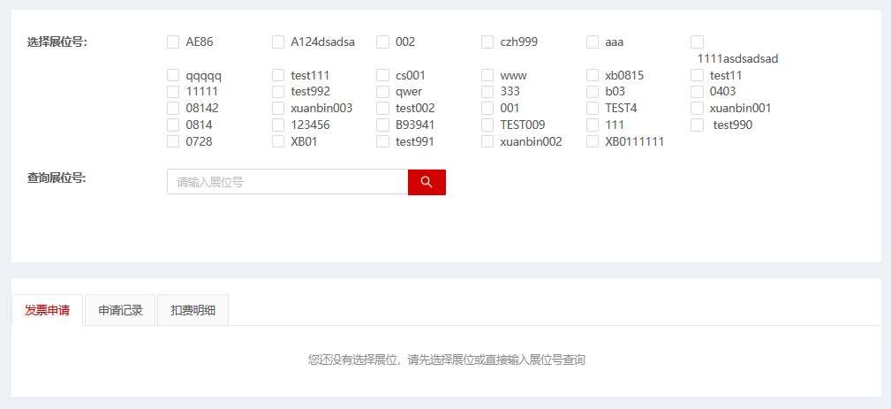Tick the 08142 checkbox
This screenshot has height=409, width=891.
pos(173,109)
